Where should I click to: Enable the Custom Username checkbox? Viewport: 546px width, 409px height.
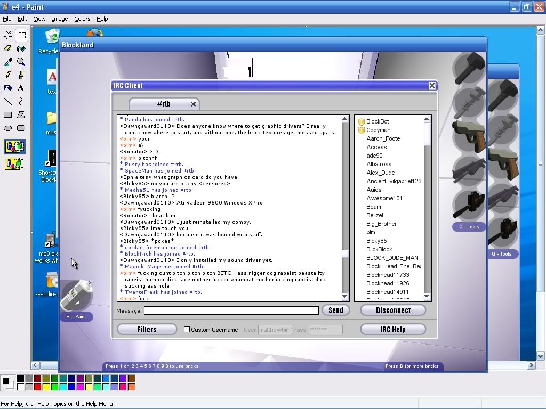[187, 329]
